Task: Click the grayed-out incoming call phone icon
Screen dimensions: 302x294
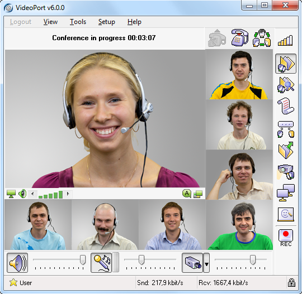Action: (216, 38)
